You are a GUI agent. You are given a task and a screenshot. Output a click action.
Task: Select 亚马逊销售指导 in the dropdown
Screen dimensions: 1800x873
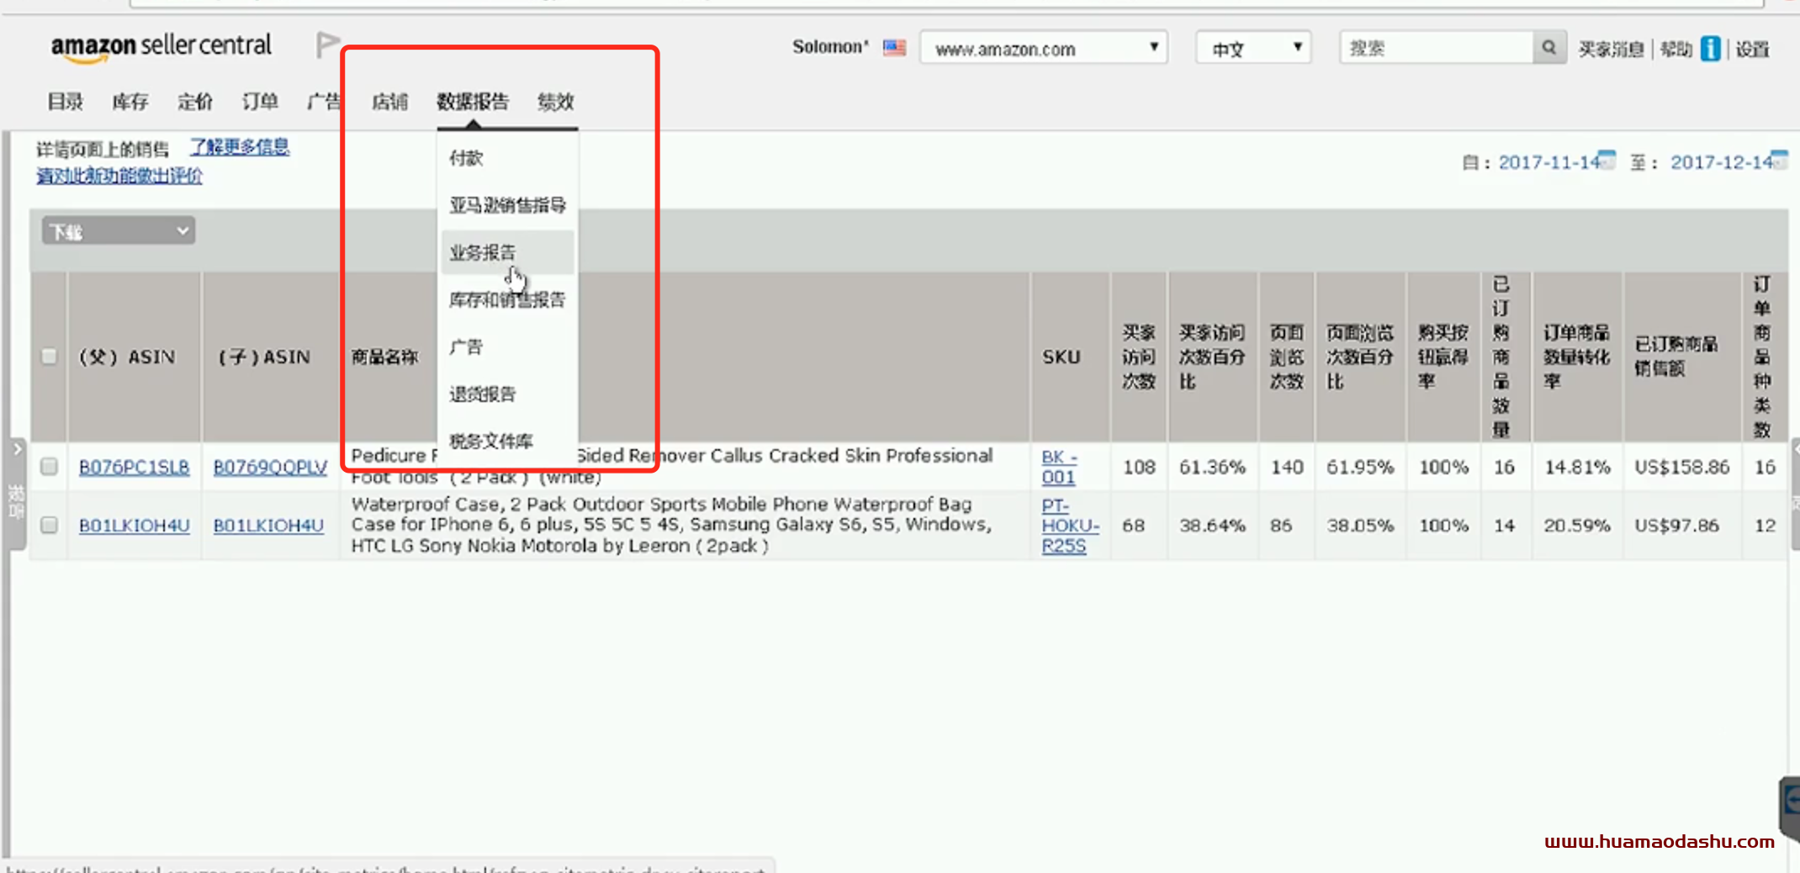point(507,205)
